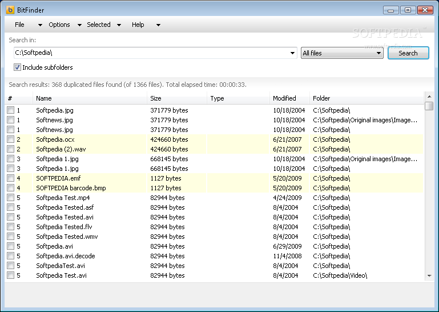Click the search results status text
This screenshot has height=312, width=439.
(128, 85)
